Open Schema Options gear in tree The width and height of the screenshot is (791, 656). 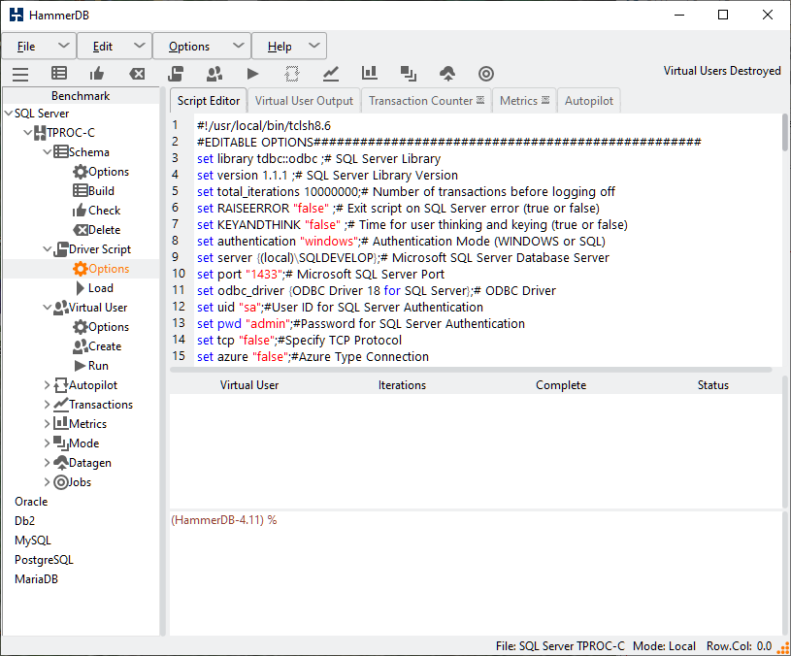[x=100, y=172]
